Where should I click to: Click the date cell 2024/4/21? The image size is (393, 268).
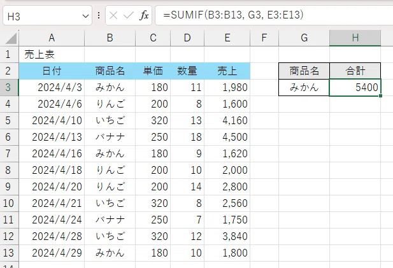click(x=52, y=203)
